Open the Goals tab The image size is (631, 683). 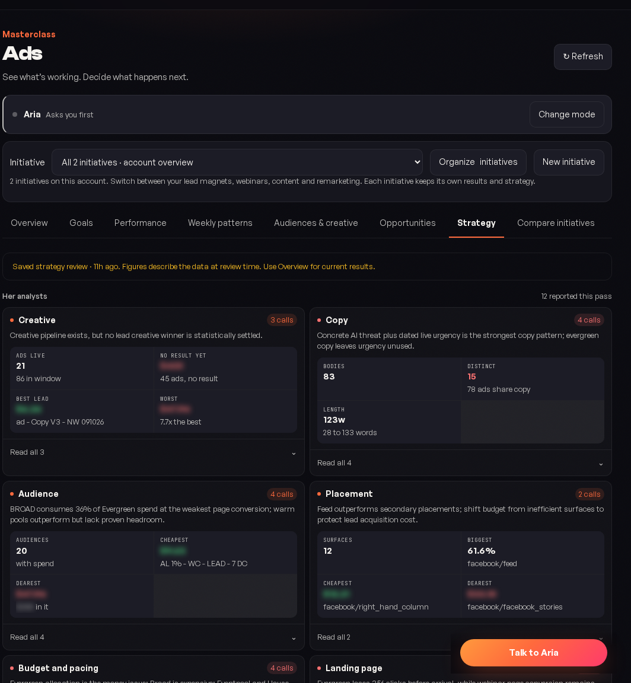tap(81, 223)
